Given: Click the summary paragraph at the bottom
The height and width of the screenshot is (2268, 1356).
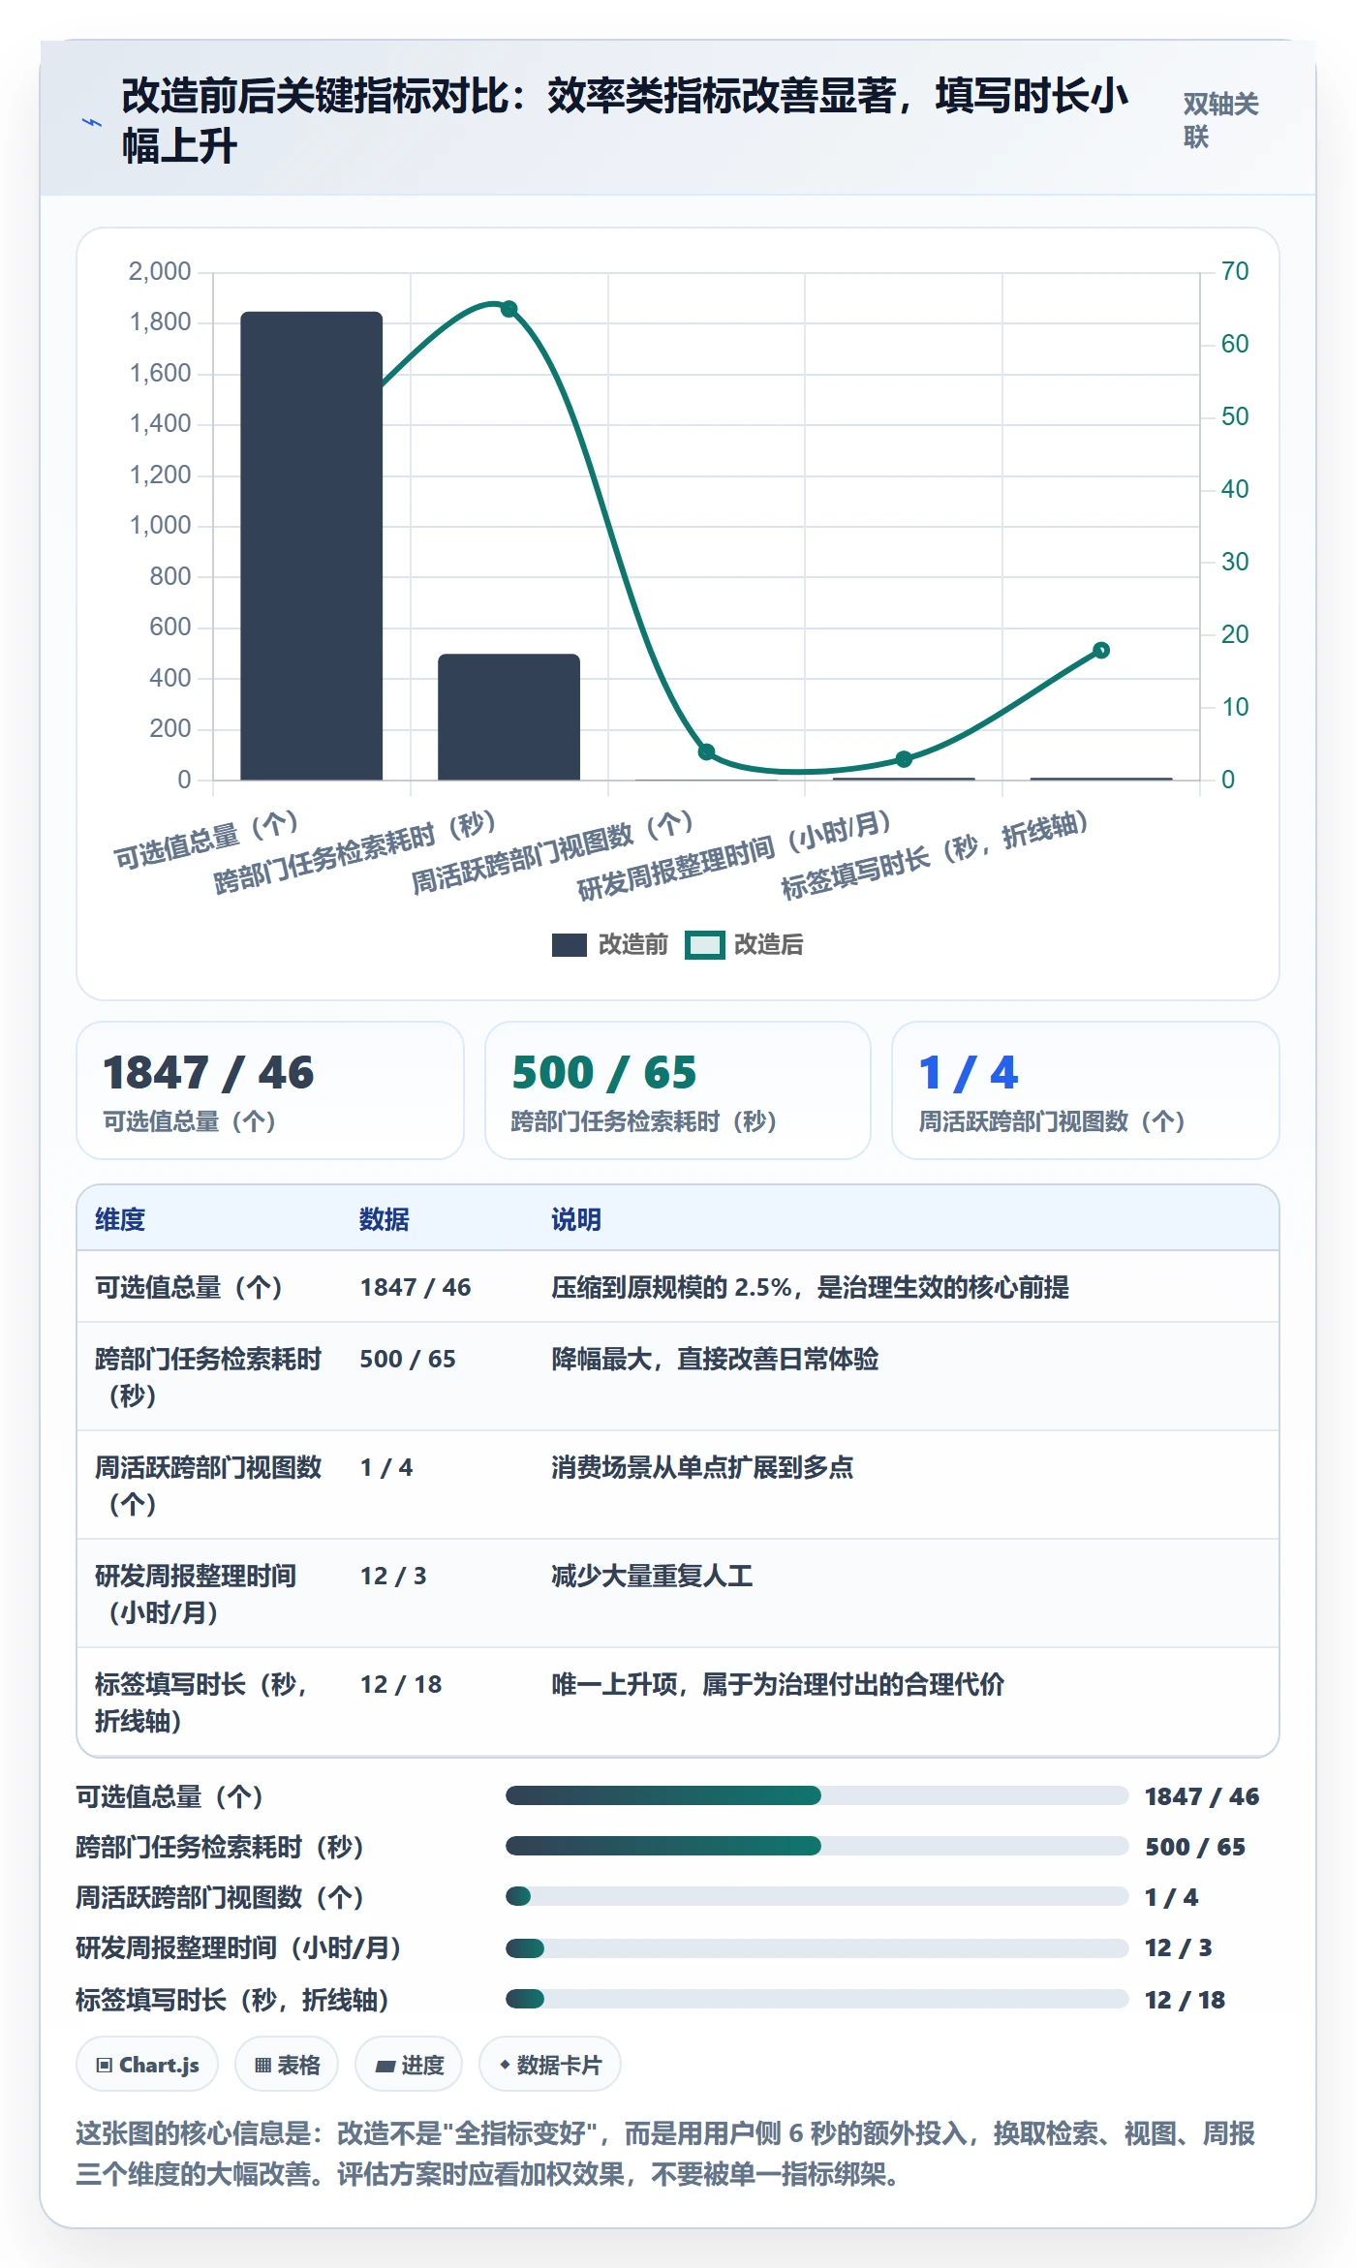Looking at the screenshot, I should (665, 2154).
